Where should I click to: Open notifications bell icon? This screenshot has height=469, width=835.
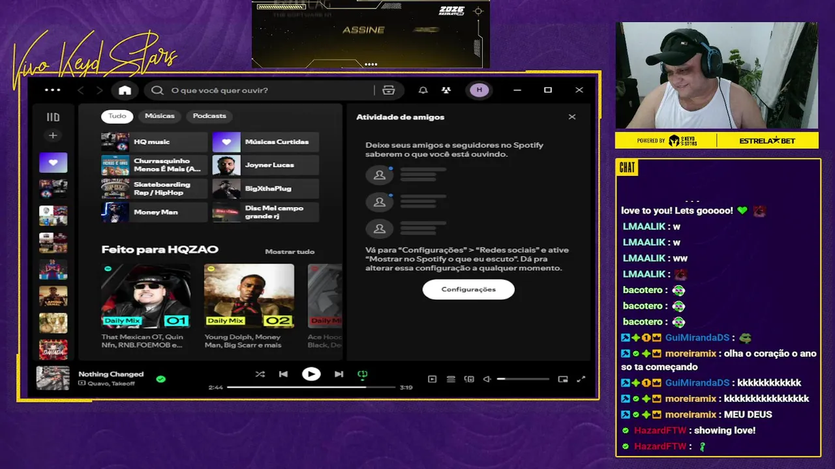click(423, 91)
